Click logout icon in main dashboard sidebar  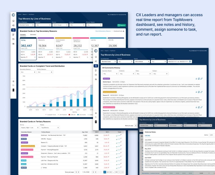tap(13, 85)
